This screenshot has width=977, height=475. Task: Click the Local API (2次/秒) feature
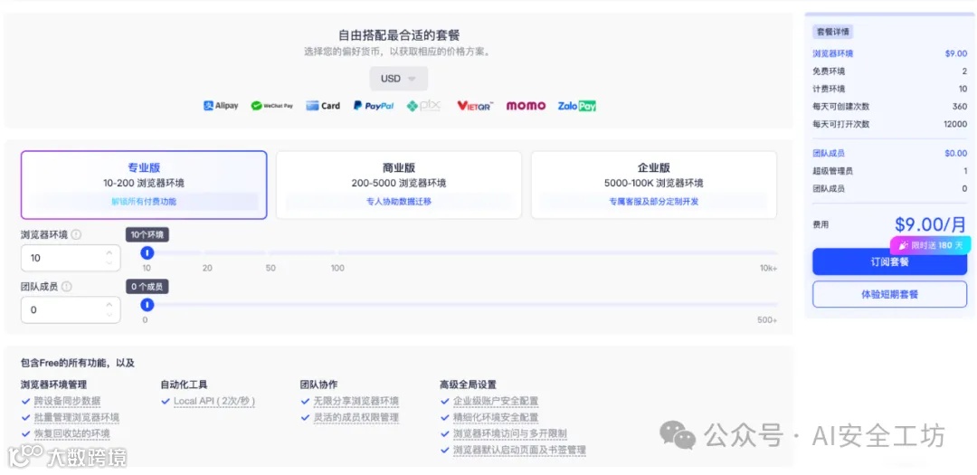[214, 401]
